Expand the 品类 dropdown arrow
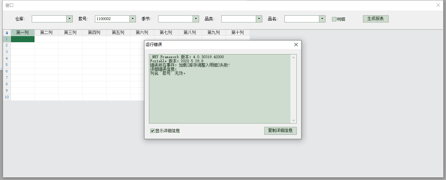 pos(259,19)
